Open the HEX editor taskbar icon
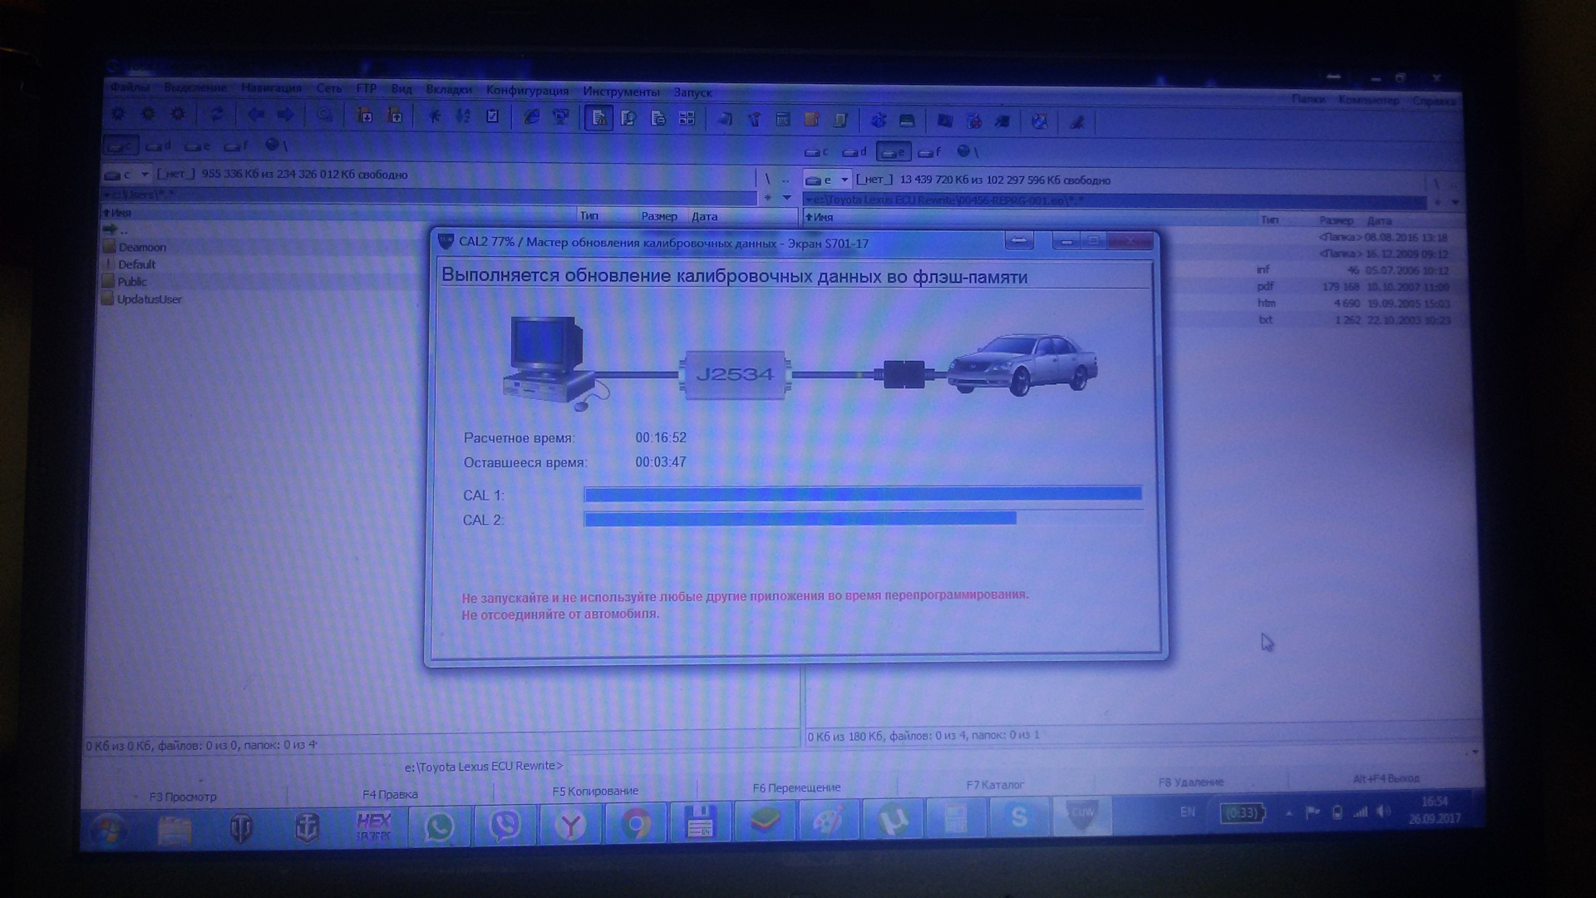The image size is (1596, 898). point(373,826)
